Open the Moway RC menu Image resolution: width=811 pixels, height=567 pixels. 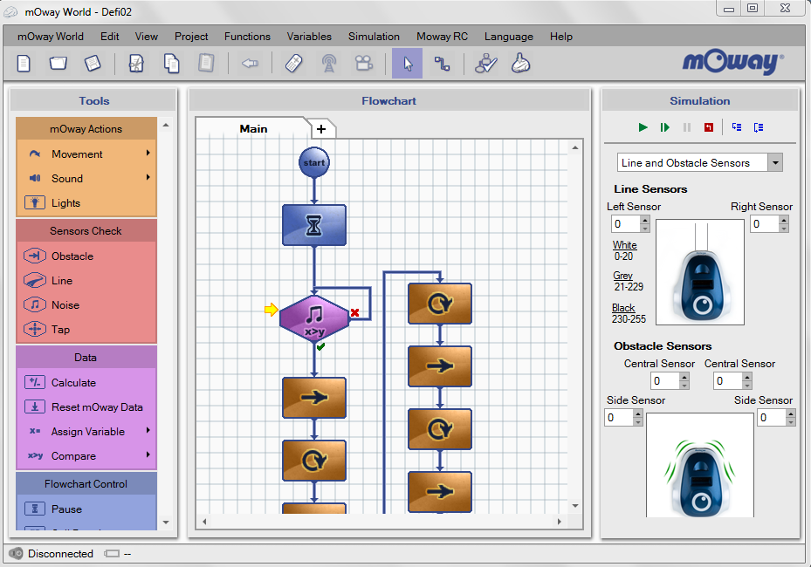[x=443, y=37]
